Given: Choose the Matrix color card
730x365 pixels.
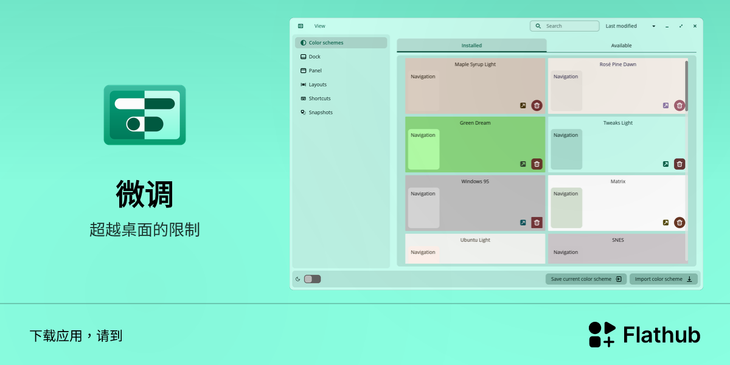Looking at the screenshot, I should click(x=617, y=203).
